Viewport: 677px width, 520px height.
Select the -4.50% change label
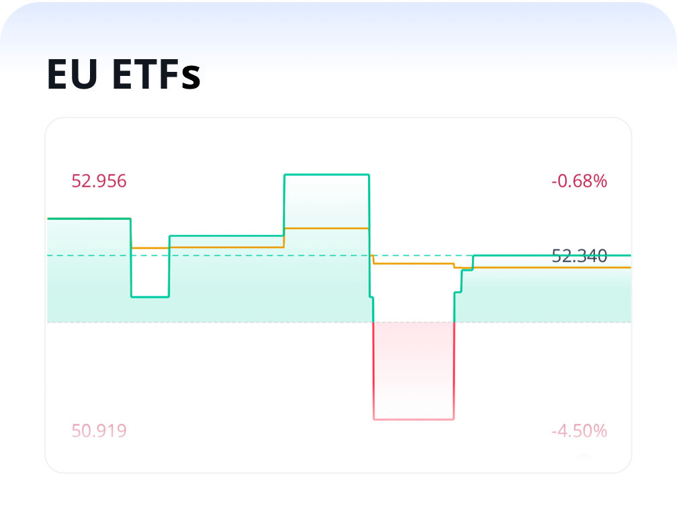pos(579,431)
